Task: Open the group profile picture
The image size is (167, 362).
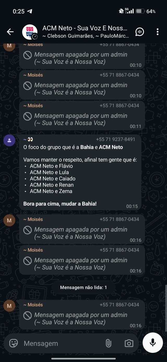Action: point(30,32)
